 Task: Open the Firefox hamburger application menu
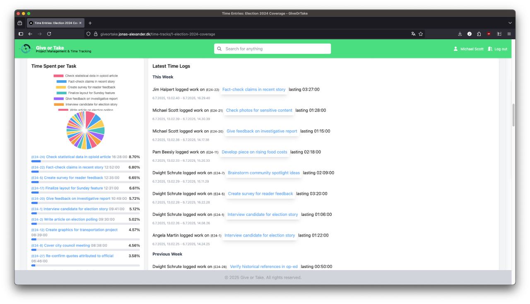coord(509,34)
